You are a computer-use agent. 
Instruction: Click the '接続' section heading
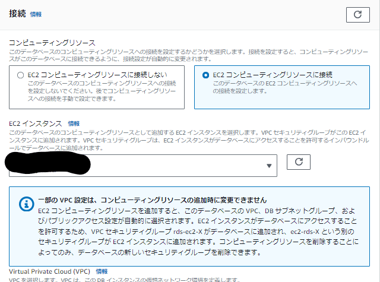[17, 14]
